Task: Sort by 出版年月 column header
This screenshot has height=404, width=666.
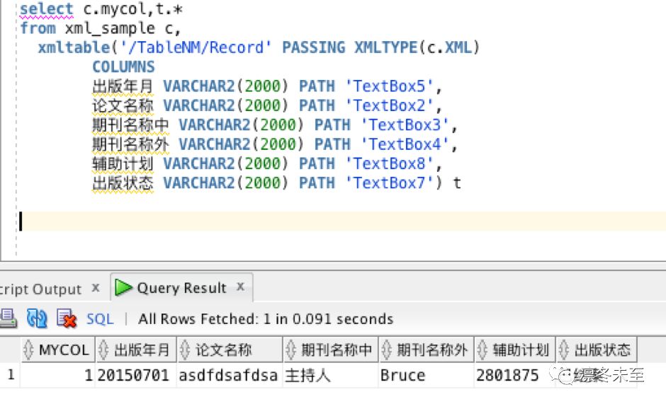Action: click(x=136, y=350)
